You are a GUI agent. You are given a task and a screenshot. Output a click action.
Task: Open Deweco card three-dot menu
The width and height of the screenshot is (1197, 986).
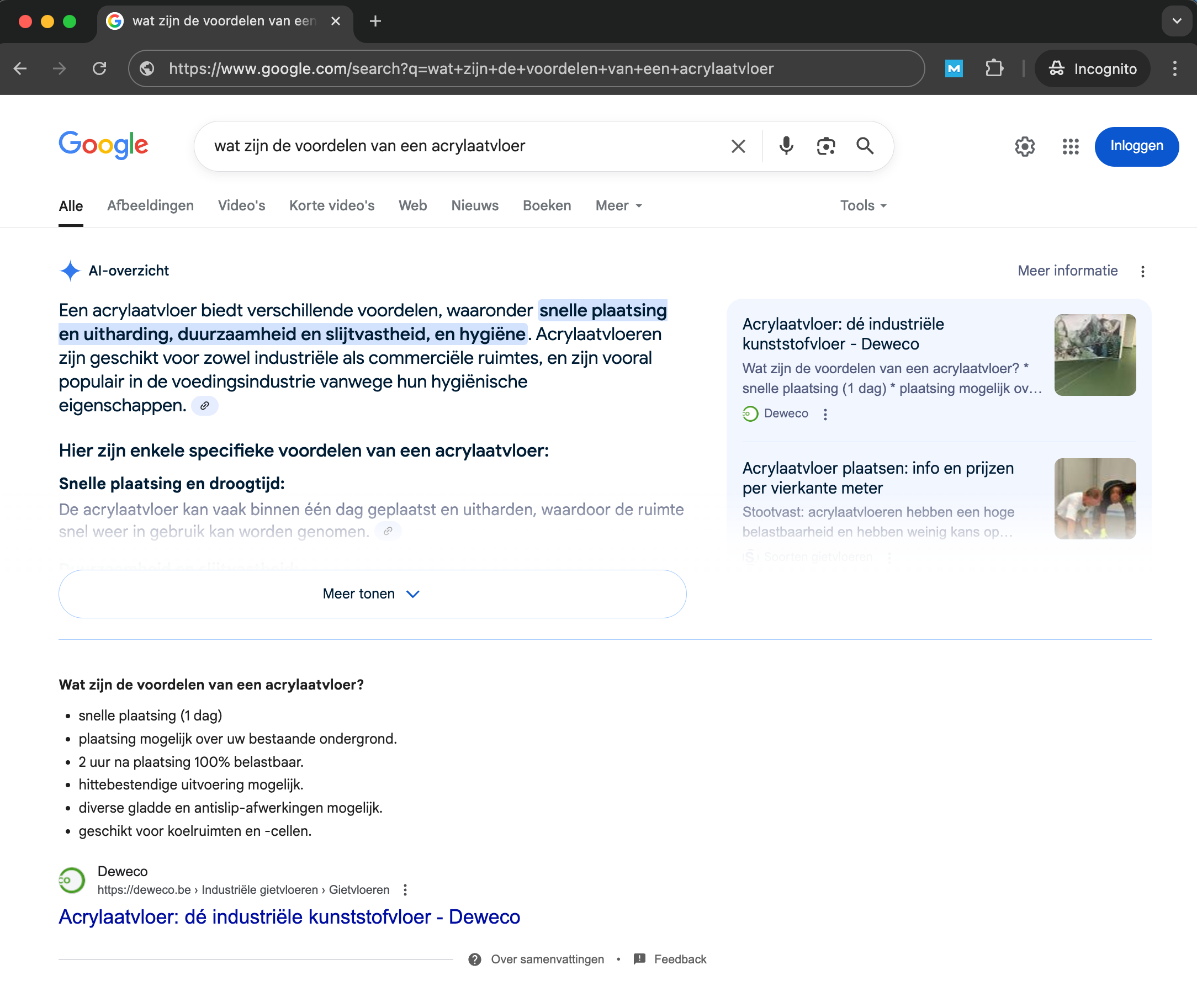pyautogui.click(x=825, y=415)
